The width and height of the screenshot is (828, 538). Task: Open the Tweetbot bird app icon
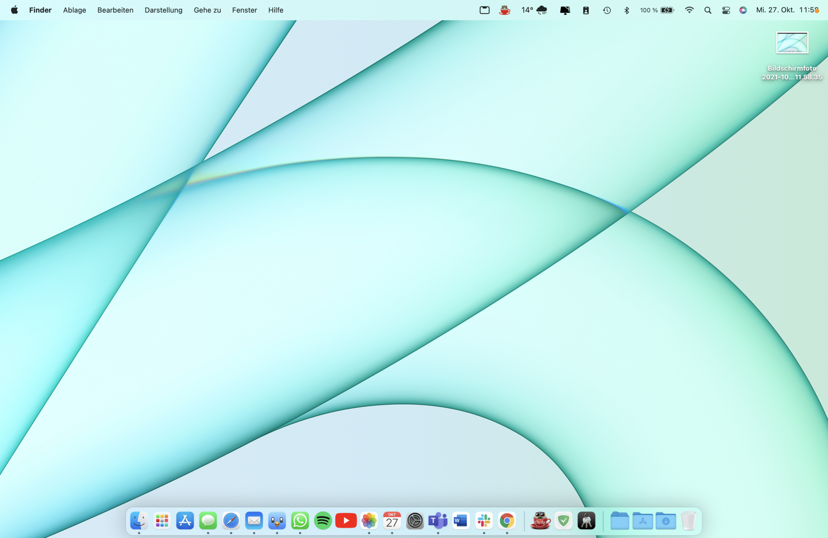pos(277,521)
